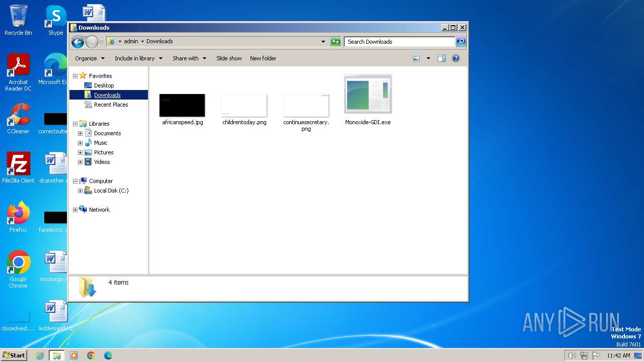Click the folder icon in the address bar
Viewport: 644px width, 362px height.
coord(111,41)
